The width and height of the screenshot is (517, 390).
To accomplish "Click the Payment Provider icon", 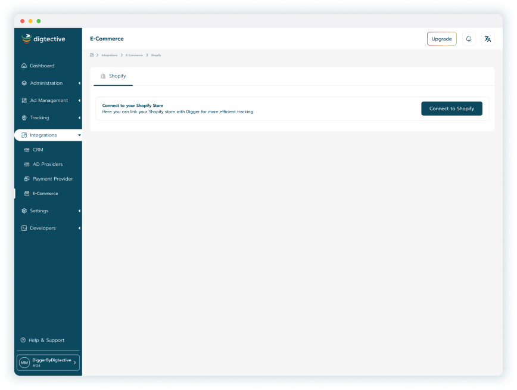I will click(x=27, y=179).
